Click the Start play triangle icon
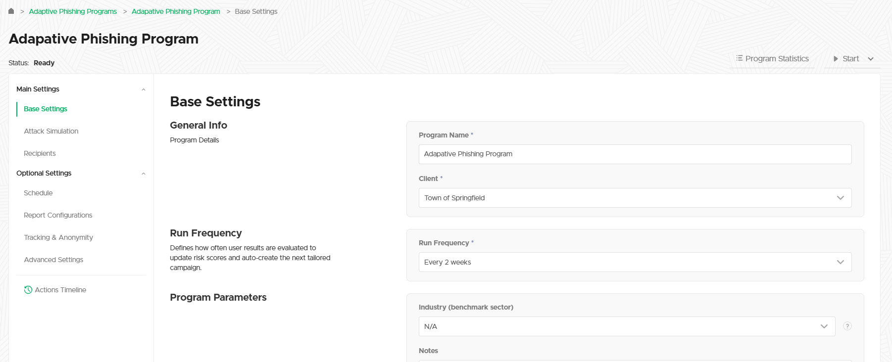Screen dimensions: 892x362 pos(836,59)
